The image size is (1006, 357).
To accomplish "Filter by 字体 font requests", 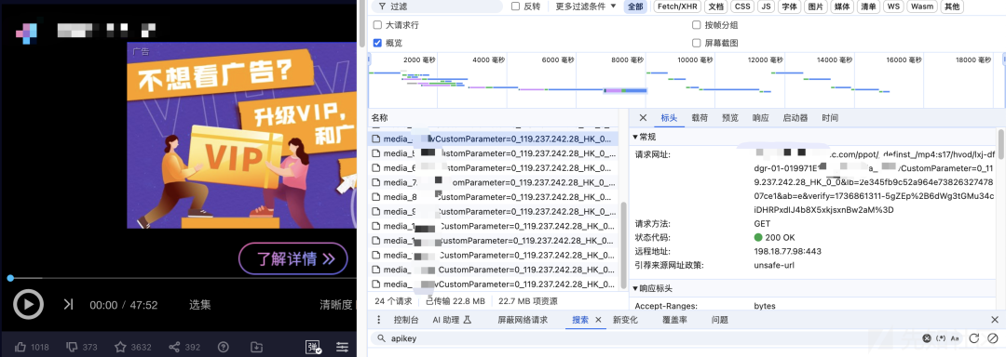I will 789,7.
